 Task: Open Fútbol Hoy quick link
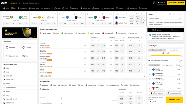pyautogui.click(x=11, y=48)
